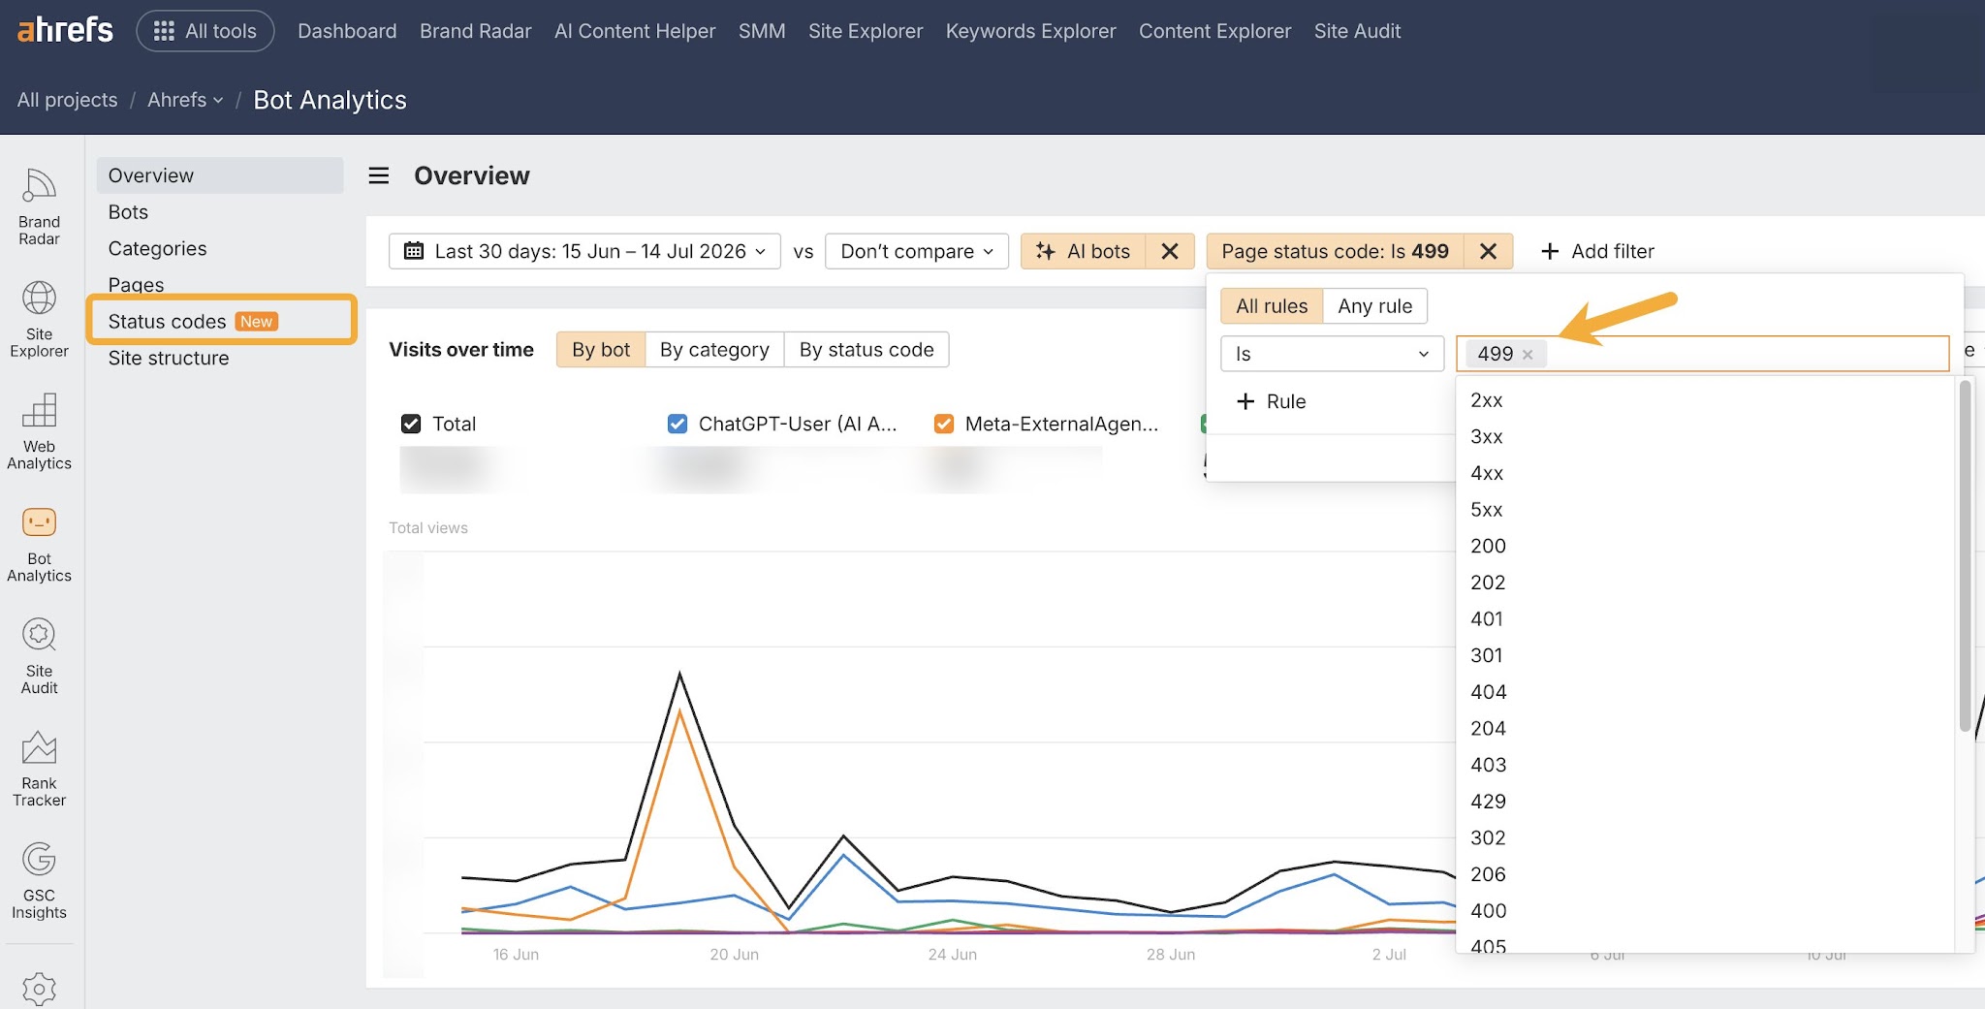Viewport: 1985px width, 1009px height.
Task: Open the date range dropdown
Action: tap(584, 251)
